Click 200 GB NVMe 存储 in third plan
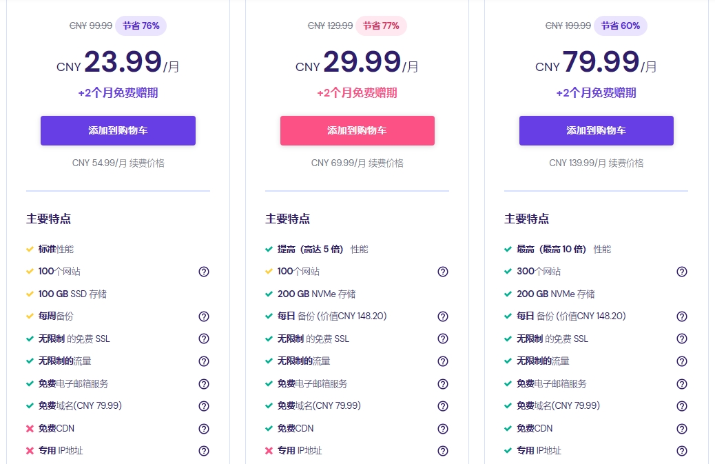Image resolution: width=715 pixels, height=464 pixels. pyautogui.click(x=555, y=294)
